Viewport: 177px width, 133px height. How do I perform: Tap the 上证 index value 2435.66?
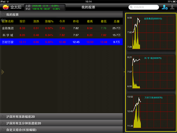[x=37, y=6]
